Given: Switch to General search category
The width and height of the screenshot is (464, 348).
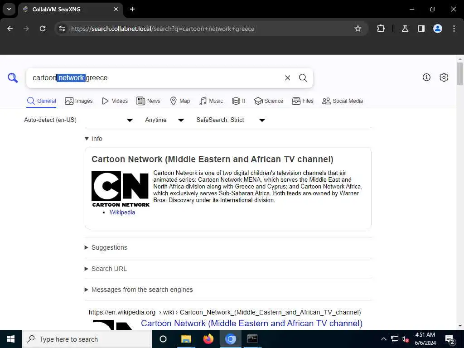Looking at the screenshot, I should click(41, 101).
